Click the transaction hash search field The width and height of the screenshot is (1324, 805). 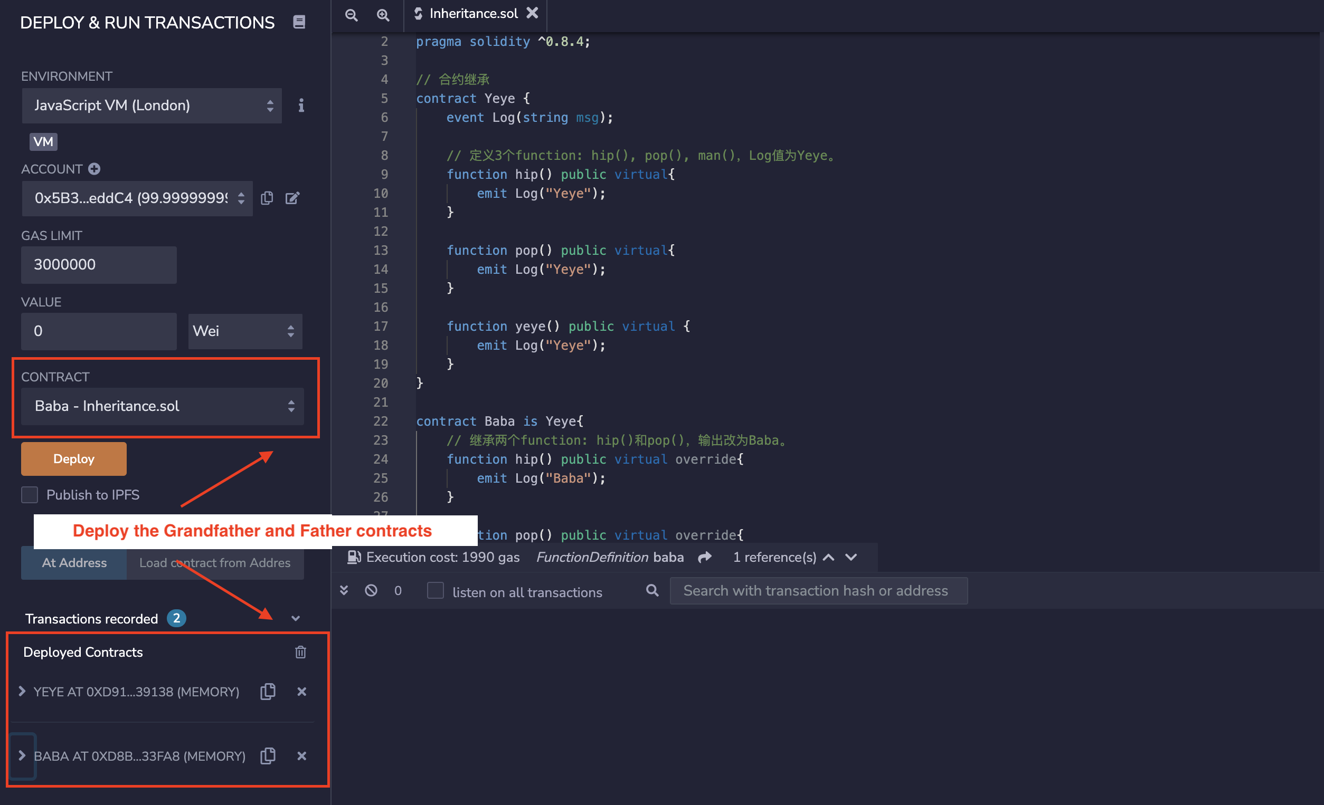pos(818,591)
